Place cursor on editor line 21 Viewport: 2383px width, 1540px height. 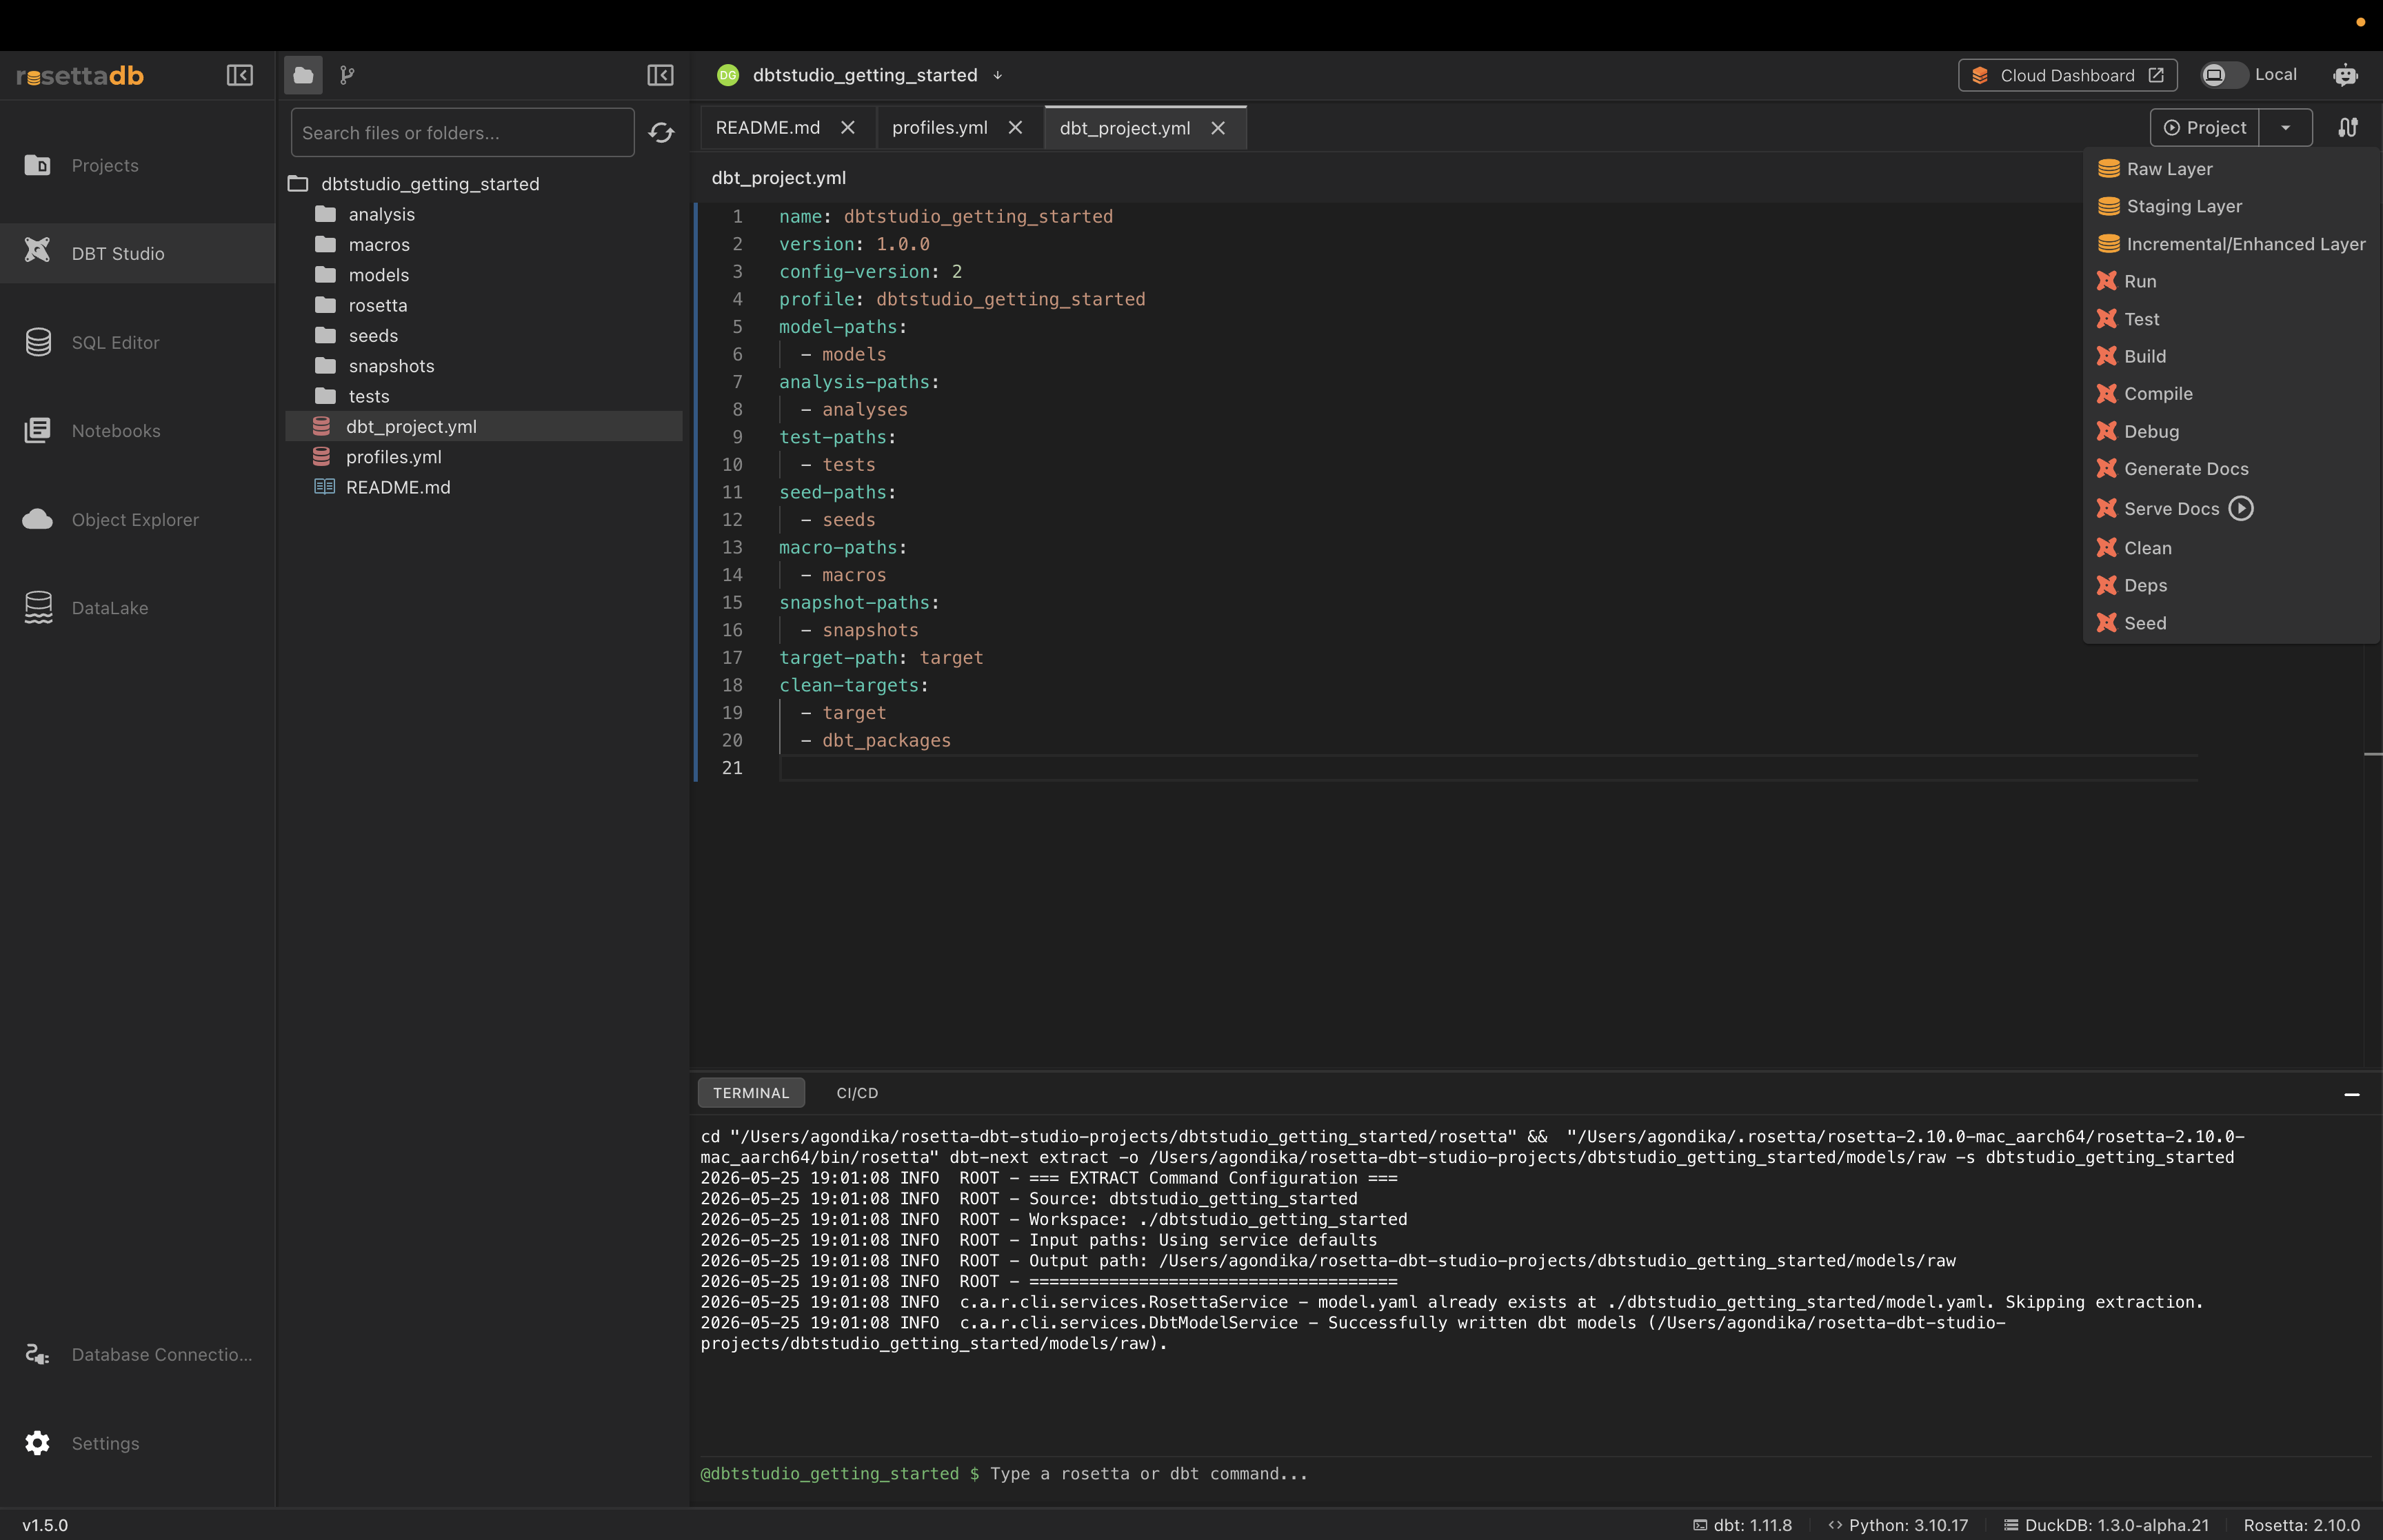[1487, 768]
